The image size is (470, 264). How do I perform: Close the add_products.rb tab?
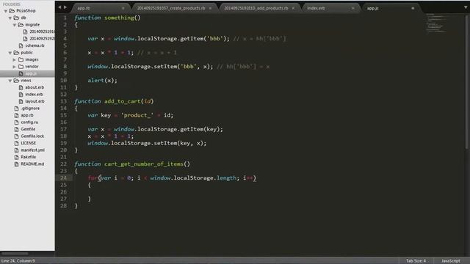293,8
